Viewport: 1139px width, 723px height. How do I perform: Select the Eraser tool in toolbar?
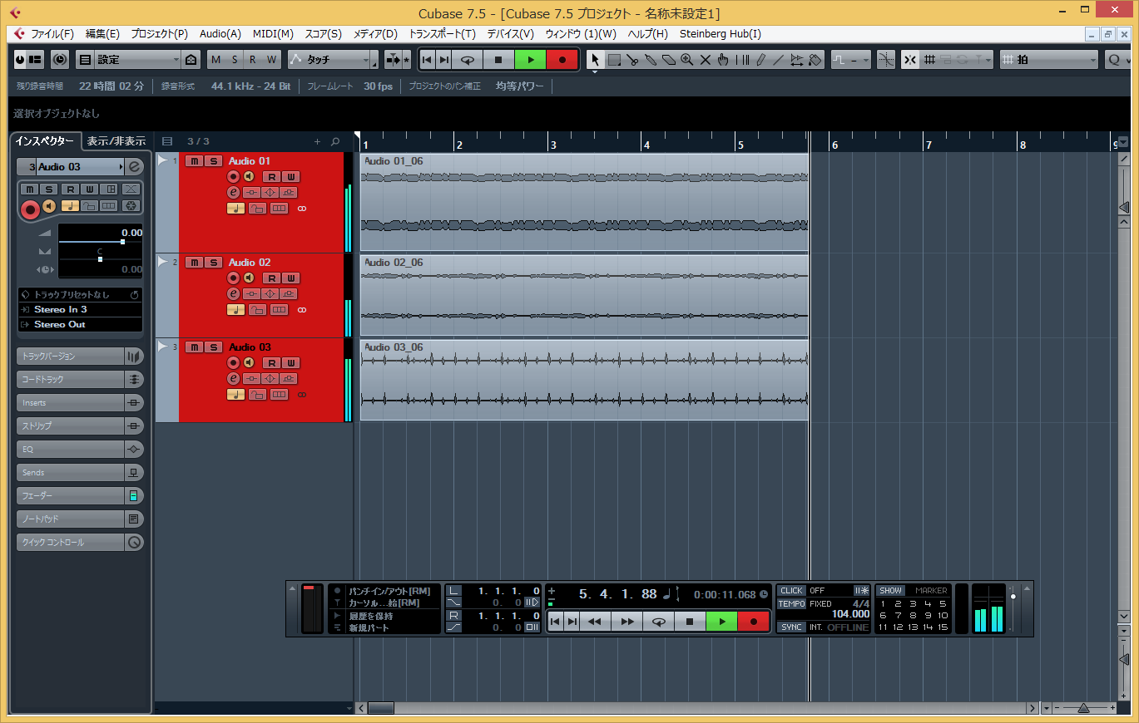[669, 60]
